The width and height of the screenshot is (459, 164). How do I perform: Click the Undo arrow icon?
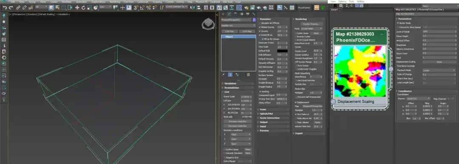[5, 8]
